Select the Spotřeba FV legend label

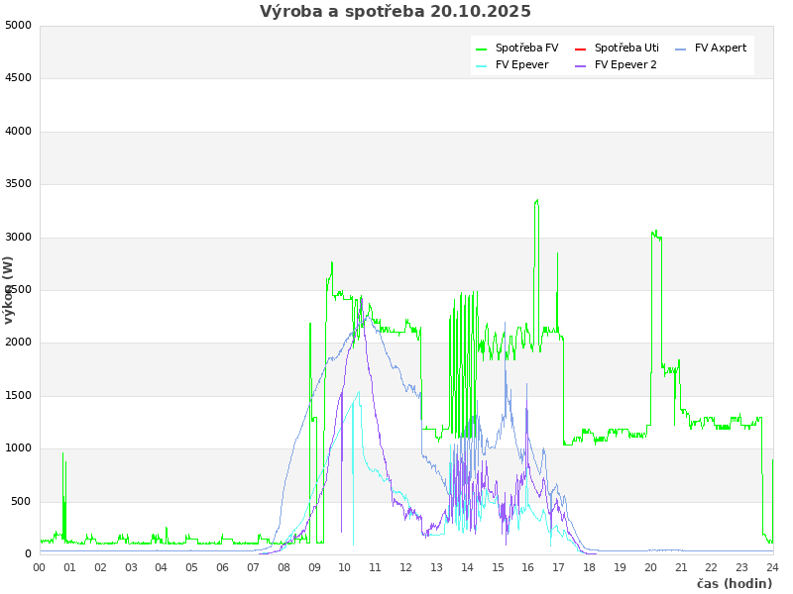coord(526,48)
